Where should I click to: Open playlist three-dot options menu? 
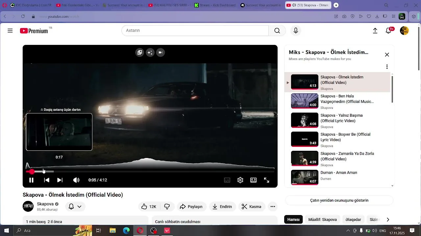point(387,67)
